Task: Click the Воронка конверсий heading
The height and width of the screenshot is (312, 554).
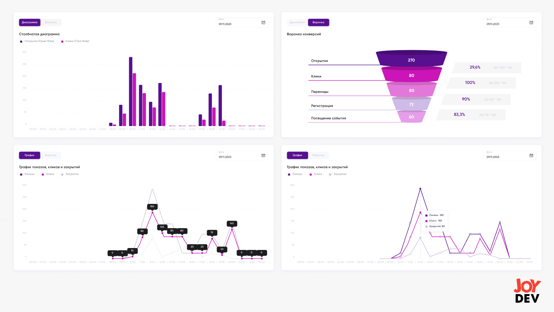Action: point(304,34)
